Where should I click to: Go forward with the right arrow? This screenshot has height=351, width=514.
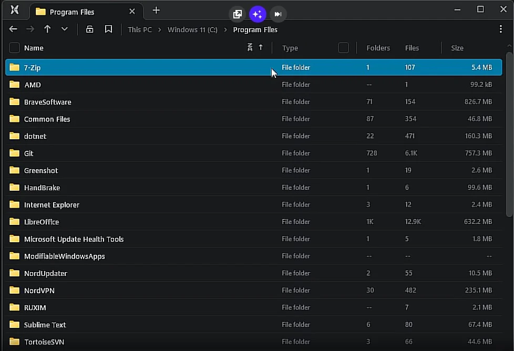[x=30, y=29]
